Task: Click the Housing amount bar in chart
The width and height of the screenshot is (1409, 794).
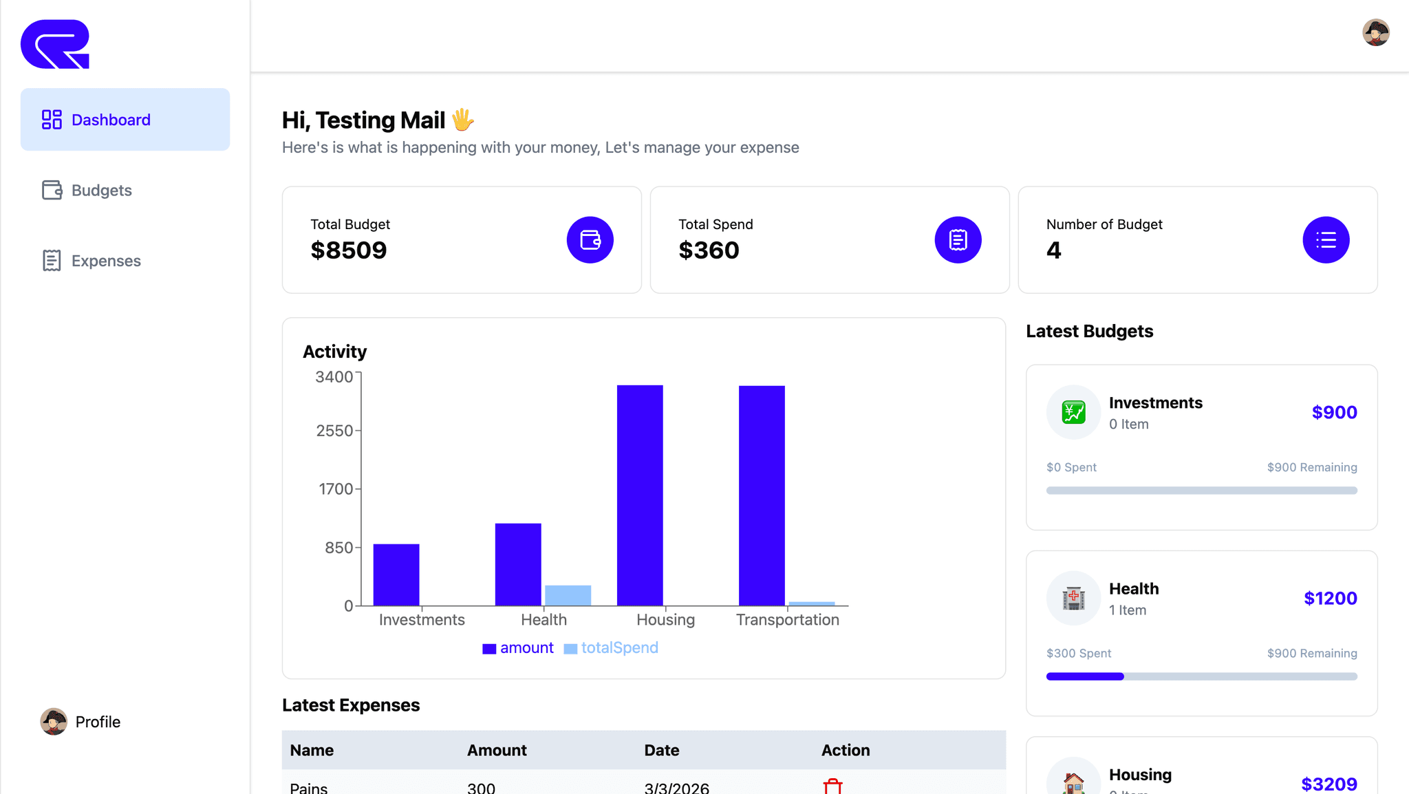Action: [640, 495]
